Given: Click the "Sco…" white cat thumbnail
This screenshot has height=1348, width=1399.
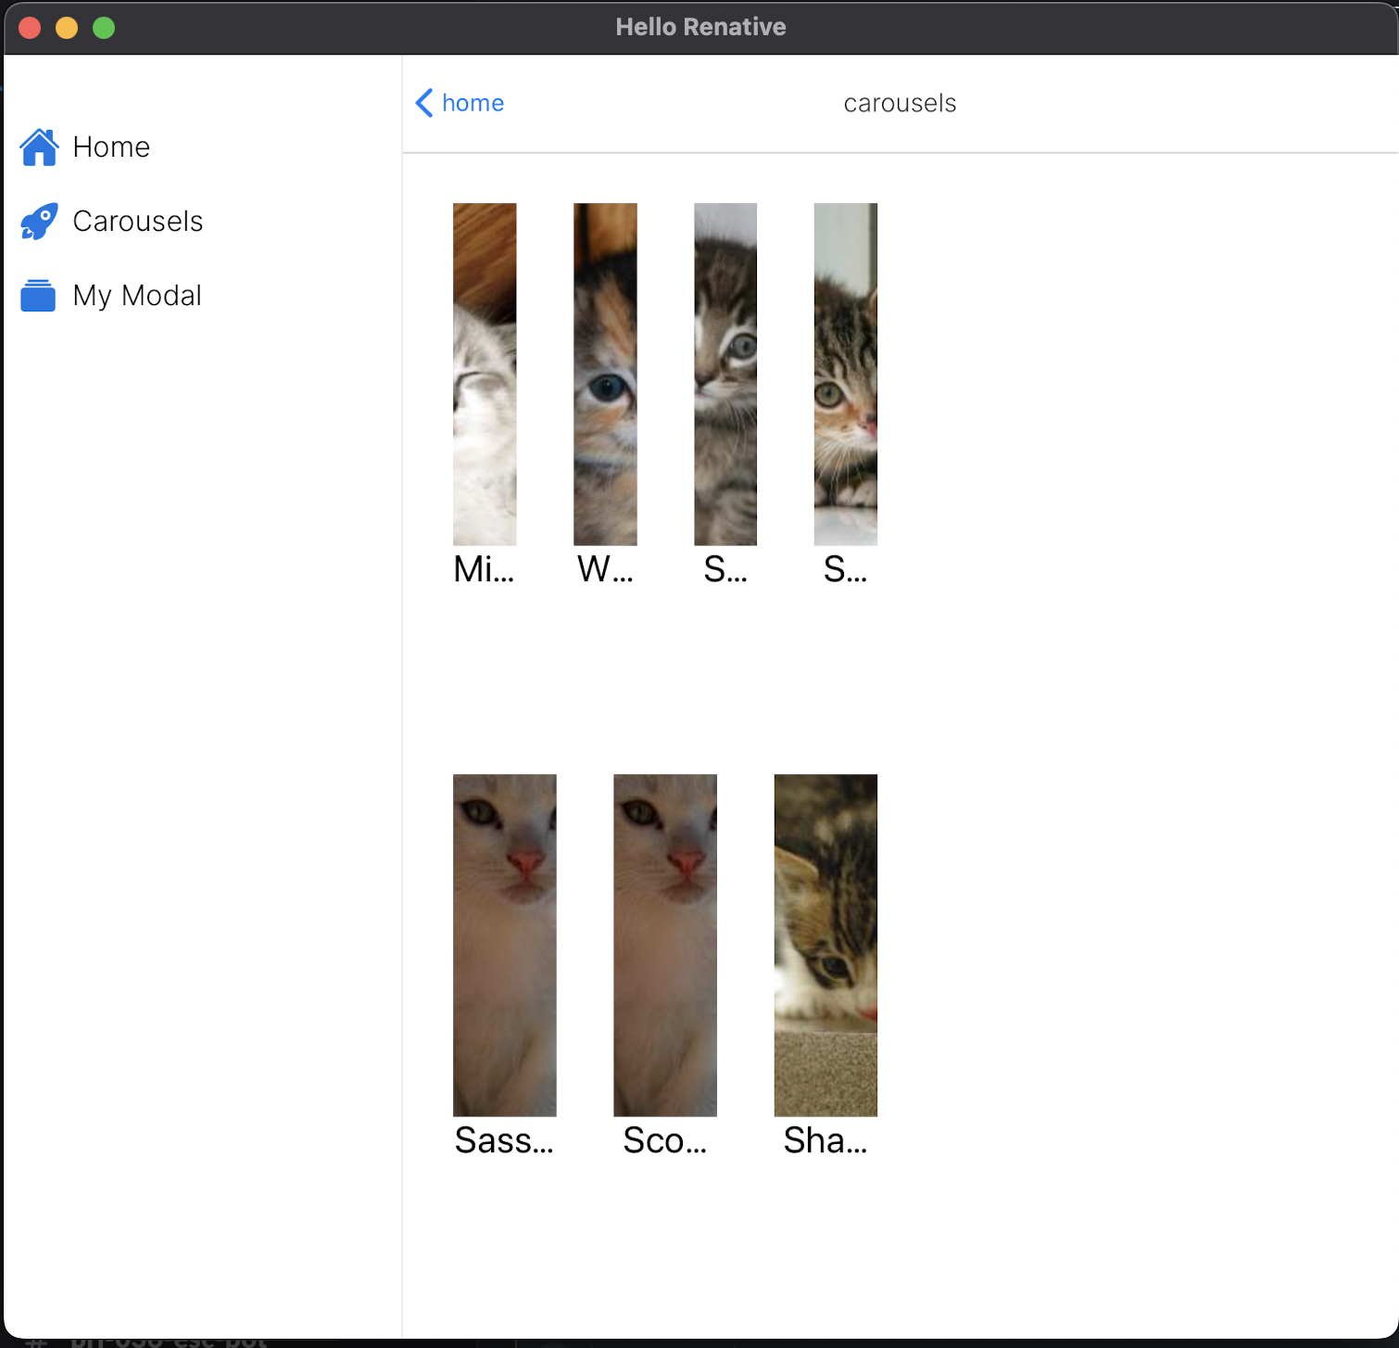Looking at the screenshot, I should (x=664, y=945).
